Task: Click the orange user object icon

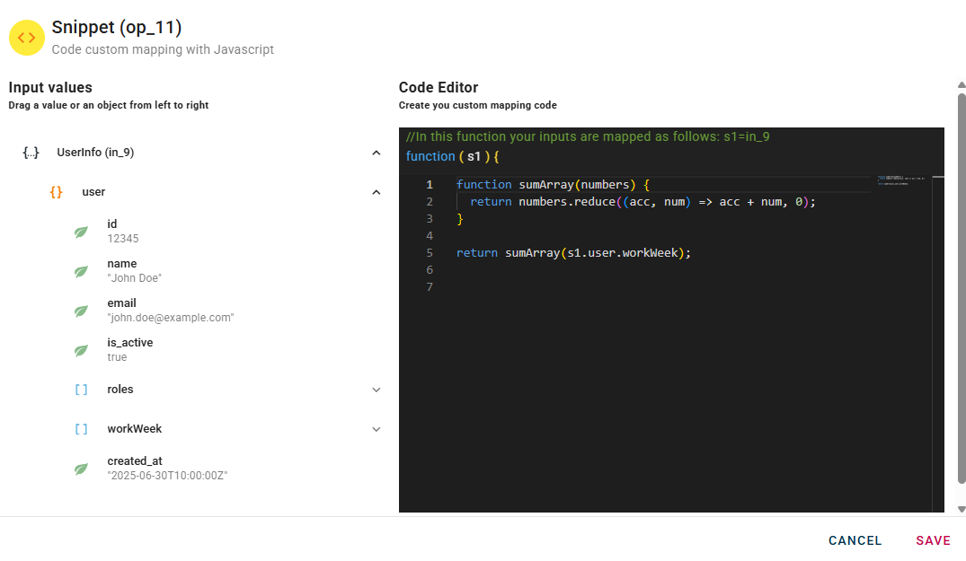Action: coord(56,192)
